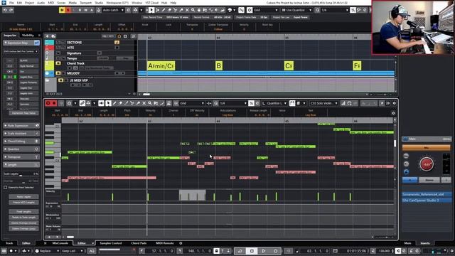The height and width of the screenshot is (256, 455).
Task: Switch to the Chord Pads lower zone tab
Action: click(139, 243)
